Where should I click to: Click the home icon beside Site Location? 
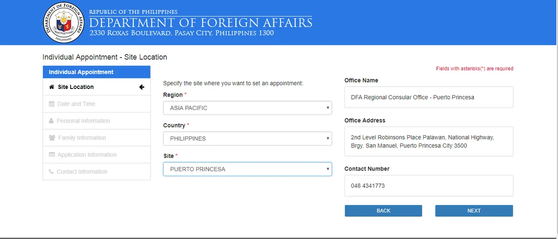coord(52,87)
